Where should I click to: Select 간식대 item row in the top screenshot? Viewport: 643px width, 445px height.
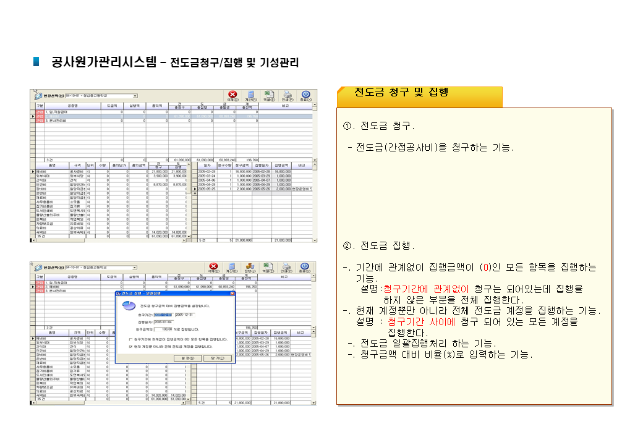(111, 180)
